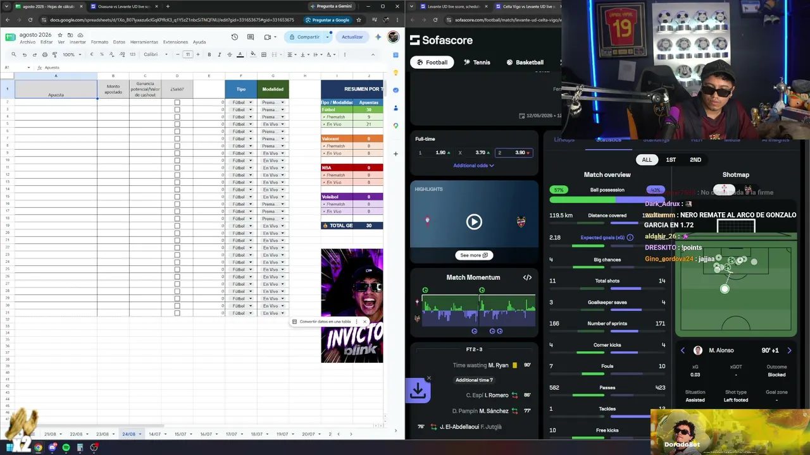The image size is (810, 455).
Task: Collapse the Sheets toolbar with the chevron
Action: click(373, 54)
